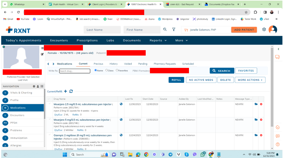Open Today's Appointments menu
Screen dimensions: 283x158
click(x=23, y=41)
